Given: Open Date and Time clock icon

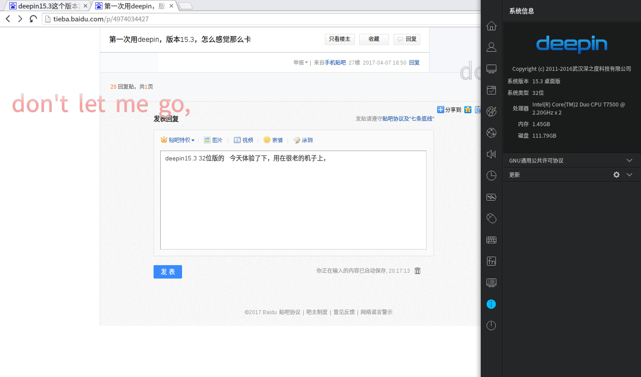Looking at the screenshot, I should click(491, 176).
